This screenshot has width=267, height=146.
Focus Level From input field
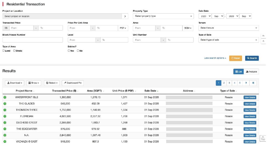pyautogui.click(x=81, y=40)
